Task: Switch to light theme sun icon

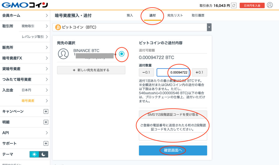Action: [x=34, y=154]
